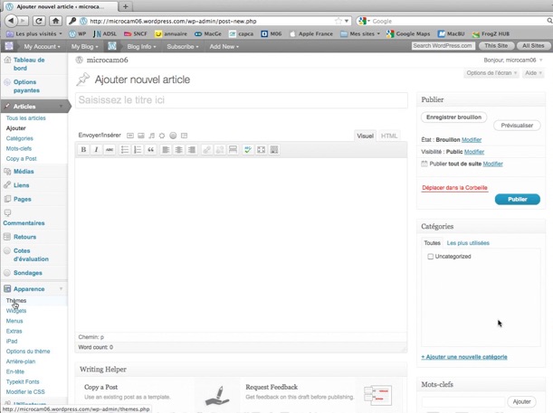Open the Pages sidebar menu
Screen dimensions: 553x413
pyautogui.click(x=23, y=200)
